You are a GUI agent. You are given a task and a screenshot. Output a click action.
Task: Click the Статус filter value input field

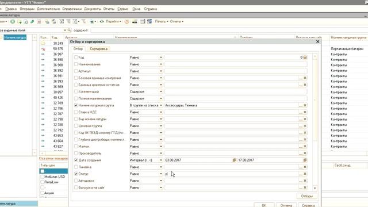(x=231, y=174)
